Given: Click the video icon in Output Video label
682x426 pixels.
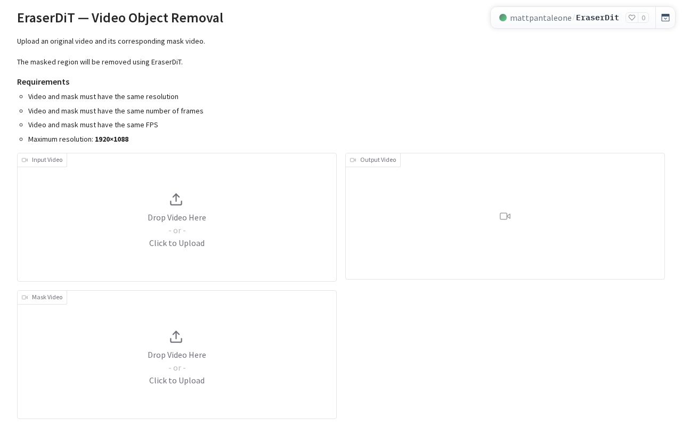Looking at the screenshot, I should coord(353,160).
